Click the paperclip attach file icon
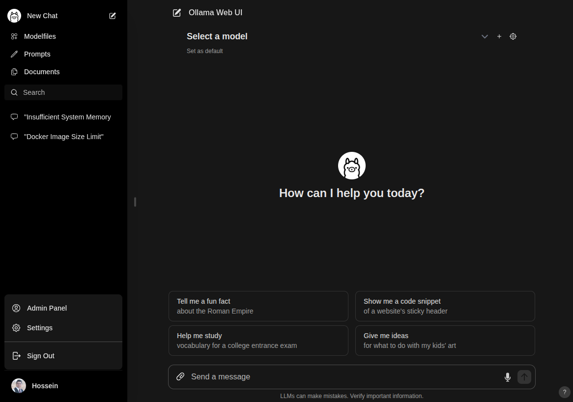The image size is (573, 402). [x=180, y=376]
